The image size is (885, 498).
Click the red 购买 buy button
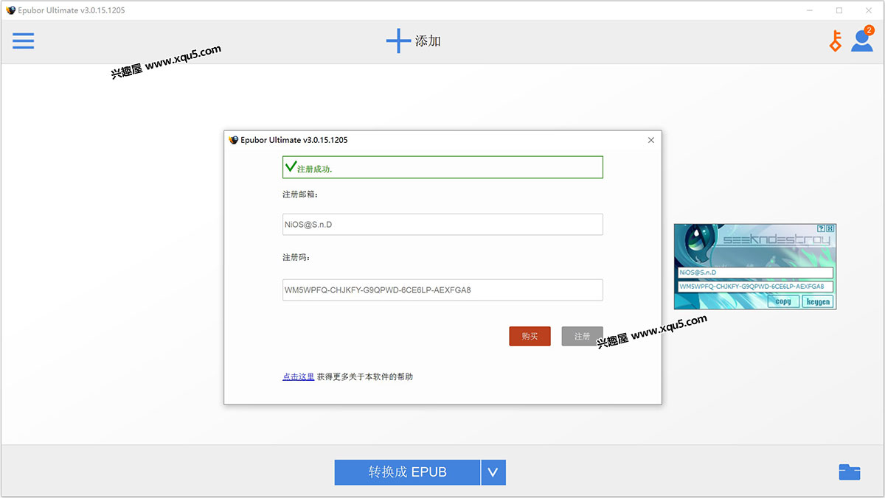[x=530, y=336]
